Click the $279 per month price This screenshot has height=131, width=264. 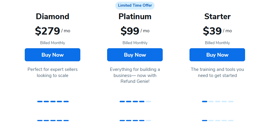(52, 31)
